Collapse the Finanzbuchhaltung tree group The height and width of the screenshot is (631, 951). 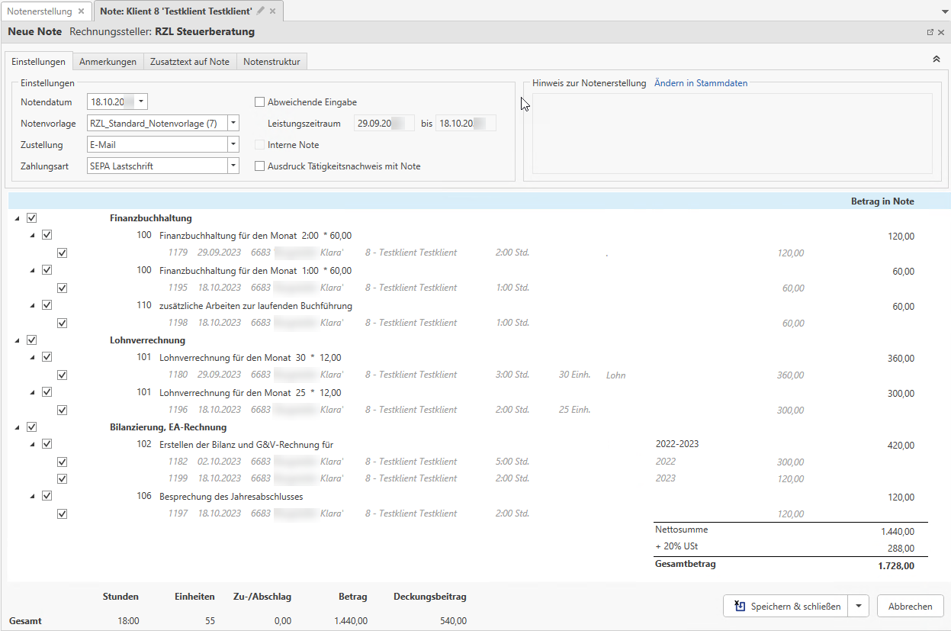click(x=17, y=218)
